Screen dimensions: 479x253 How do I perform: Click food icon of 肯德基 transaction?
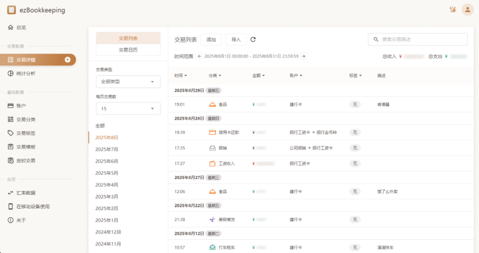pyautogui.click(x=212, y=105)
